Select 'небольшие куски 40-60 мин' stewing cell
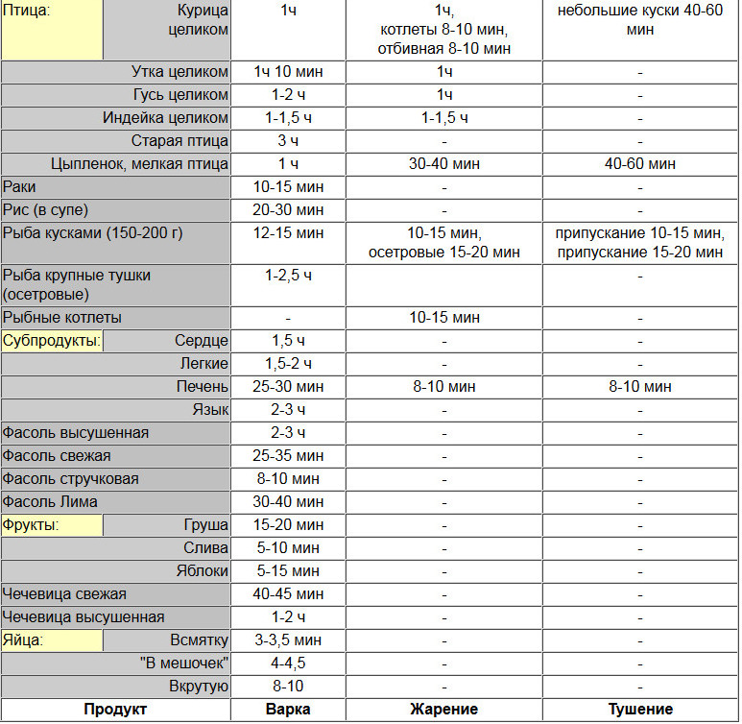Screen dimensions: 742x724 pos(640,30)
